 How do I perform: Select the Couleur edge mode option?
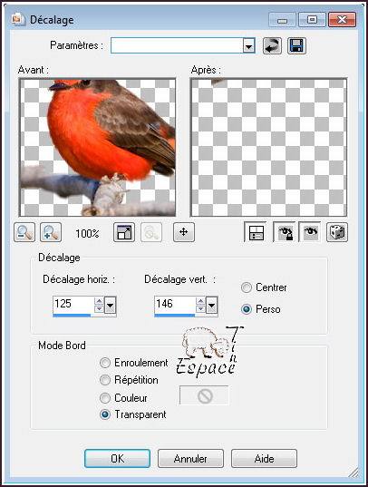point(105,398)
